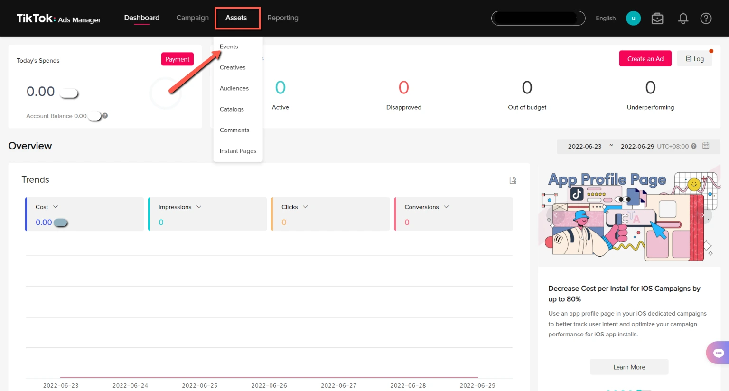Click the 2022-06-29 end date

tap(637, 146)
